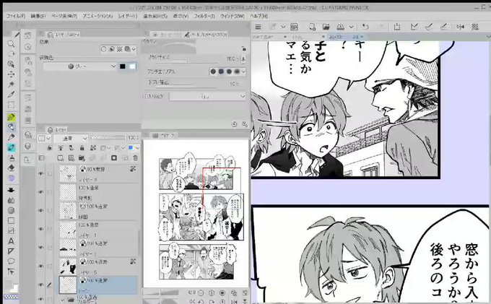Viewport: 491px width, 304px height.
Task: Open the layer color dropdown arrow beside blue swatch
Action: coord(137,148)
